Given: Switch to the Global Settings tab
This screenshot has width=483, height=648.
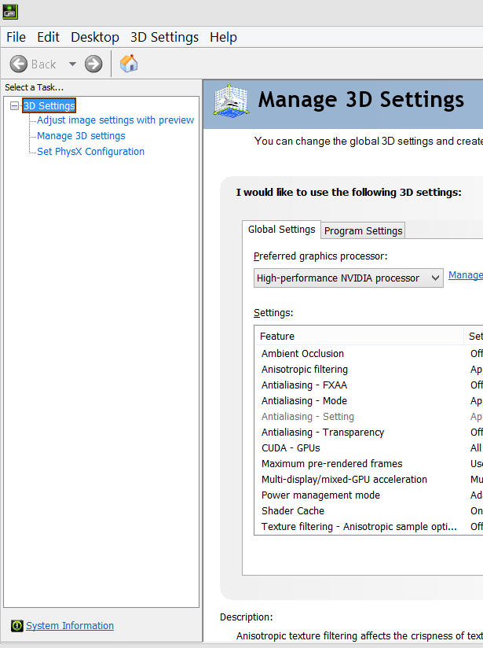Looking at the screenshot, I should coord(281,230).
